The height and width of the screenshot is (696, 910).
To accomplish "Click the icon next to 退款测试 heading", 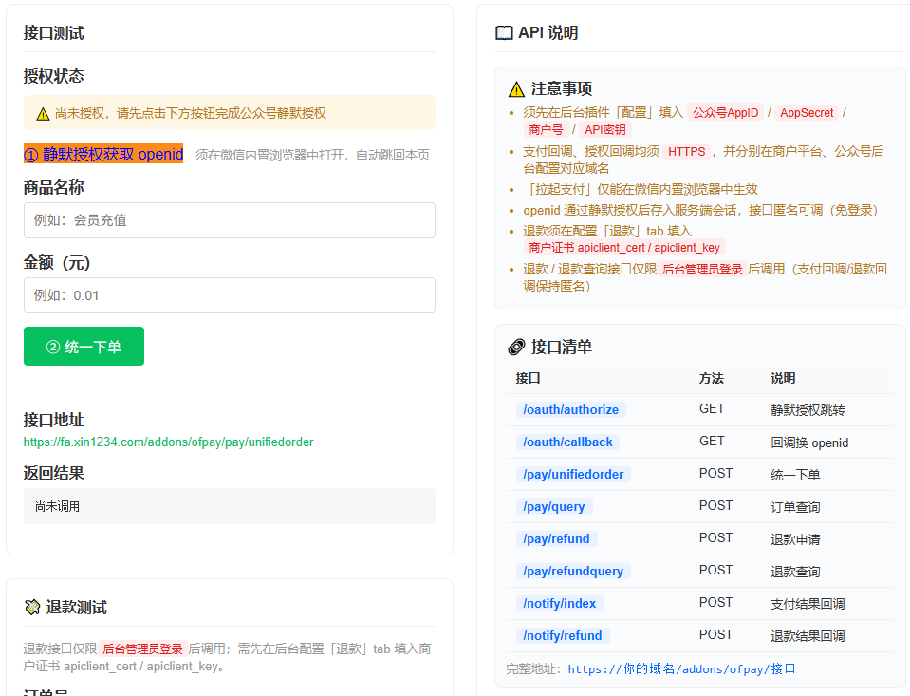I will (32, 607).
